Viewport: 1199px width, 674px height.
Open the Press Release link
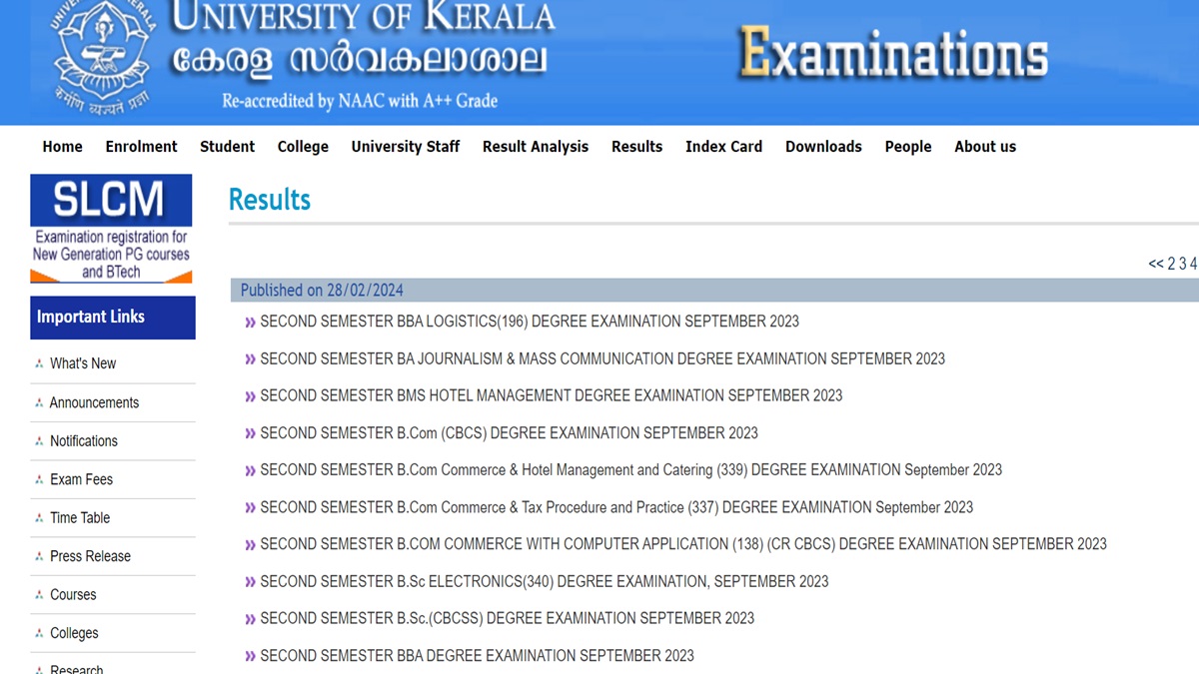90,556
